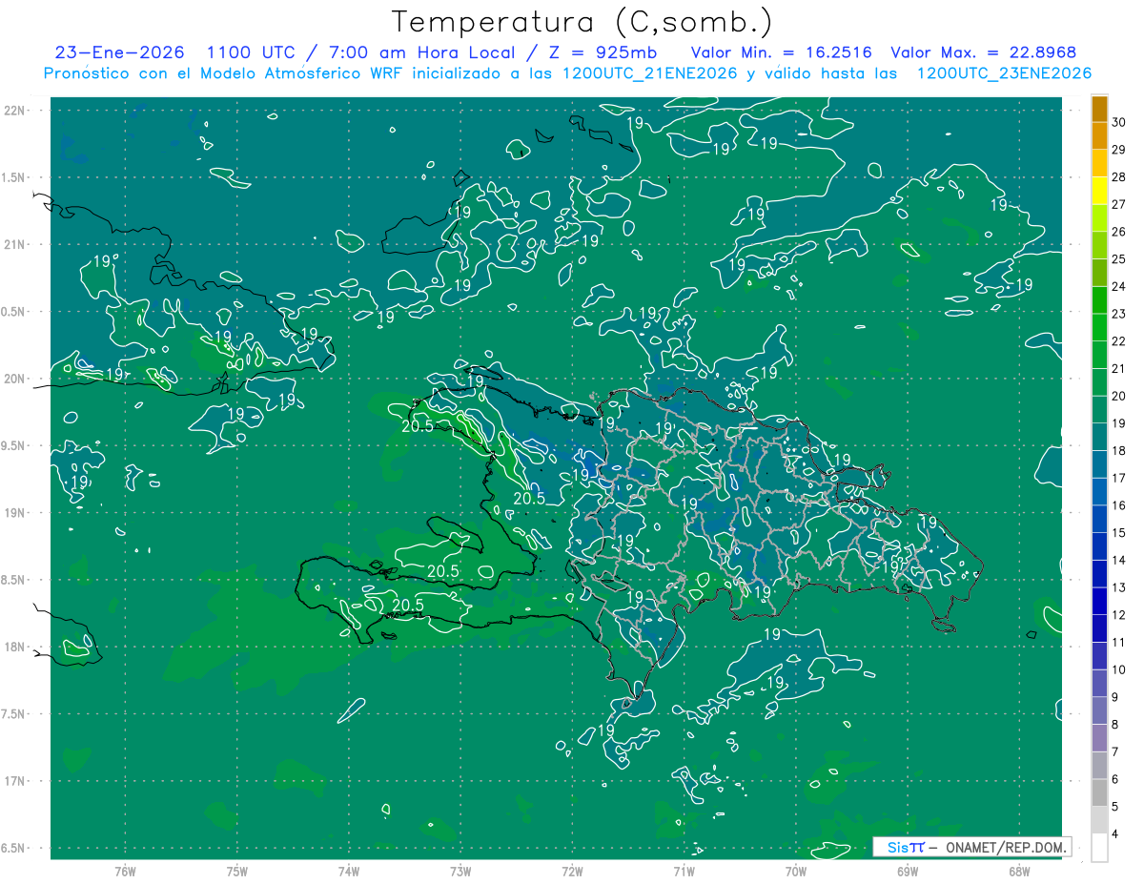The height and width of the screenshot is (884, 1144).
Task: Click the '73W' longitude axis label
Action: (x=460, y=872)
